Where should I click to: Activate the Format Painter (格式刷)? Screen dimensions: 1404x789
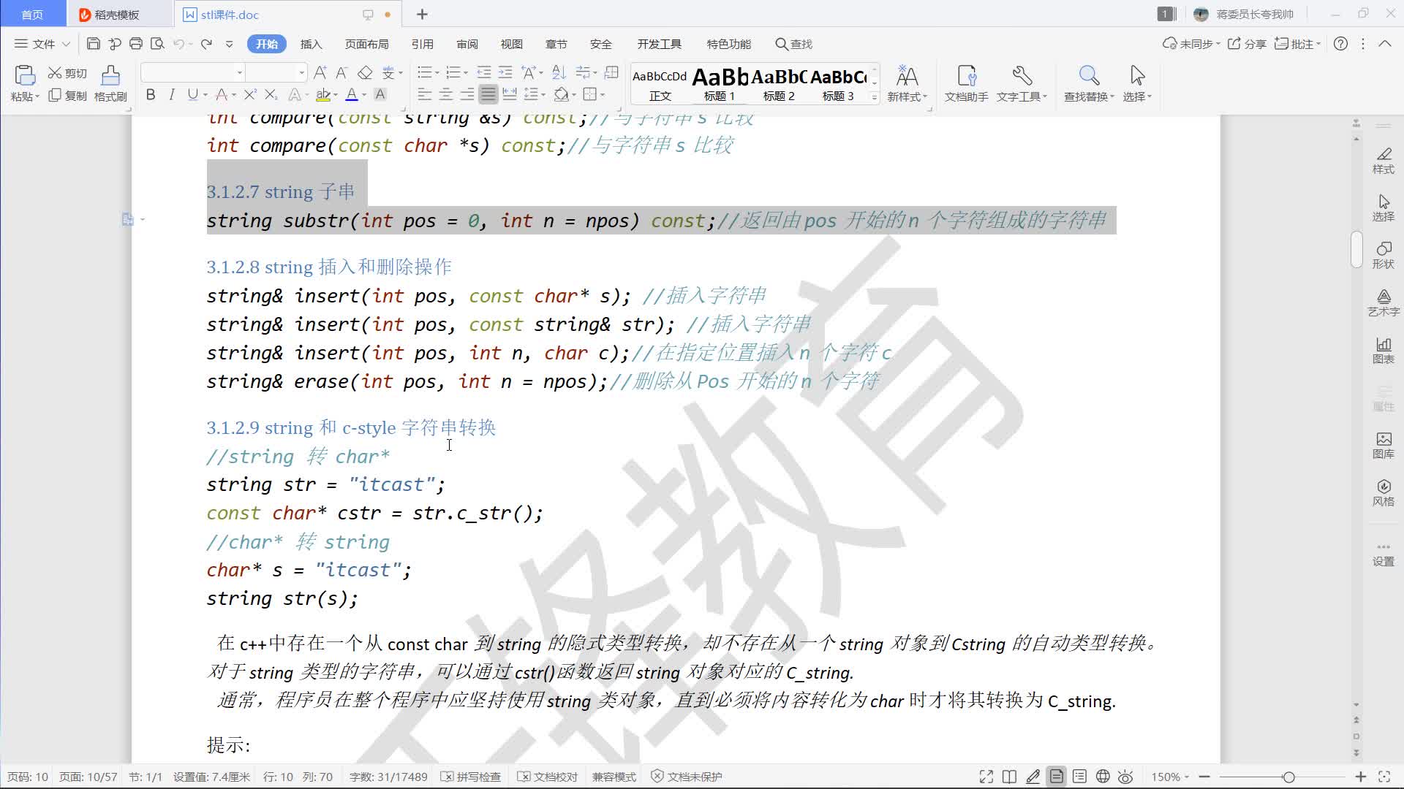point(110,83)
